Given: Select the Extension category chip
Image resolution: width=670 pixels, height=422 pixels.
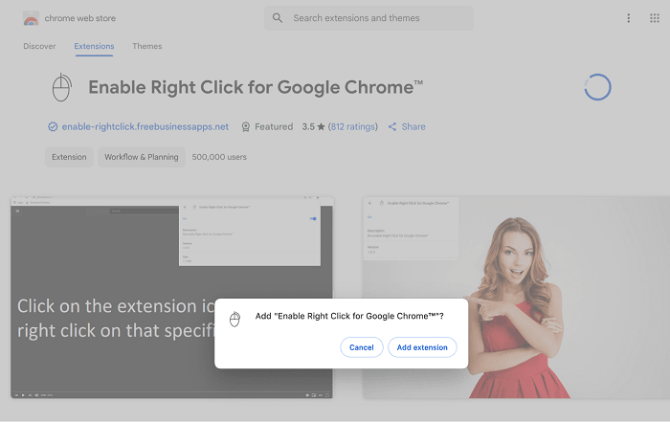Looking at the screenshot, I should 69,157.
